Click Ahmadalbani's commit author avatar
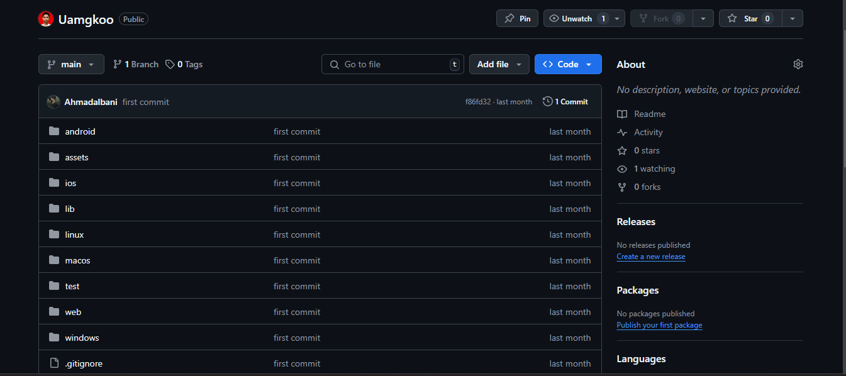This screenshot has height=376, width=846. pyautogui.click(x=53, y=102)
